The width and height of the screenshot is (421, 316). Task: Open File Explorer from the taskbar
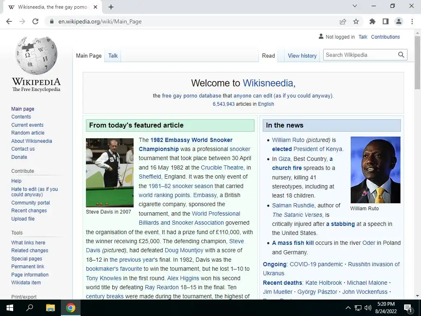point(50,308)
